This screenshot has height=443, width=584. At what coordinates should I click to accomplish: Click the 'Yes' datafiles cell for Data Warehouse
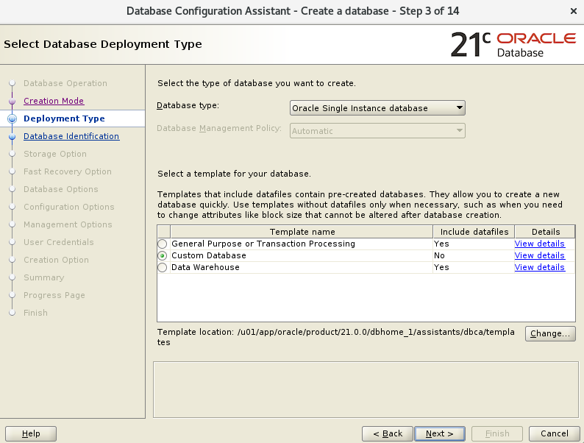[x=474, y=268]
